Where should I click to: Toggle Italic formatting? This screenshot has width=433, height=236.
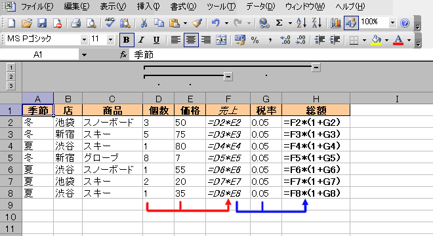[x=142, y=40]
